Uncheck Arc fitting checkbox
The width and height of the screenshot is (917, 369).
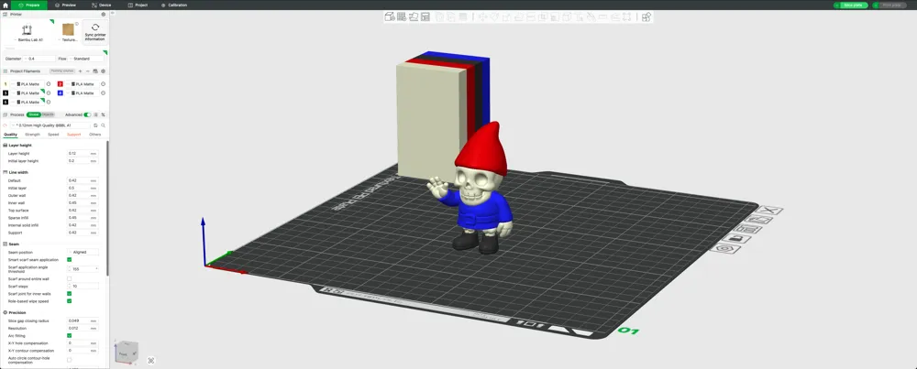(69, 336)
